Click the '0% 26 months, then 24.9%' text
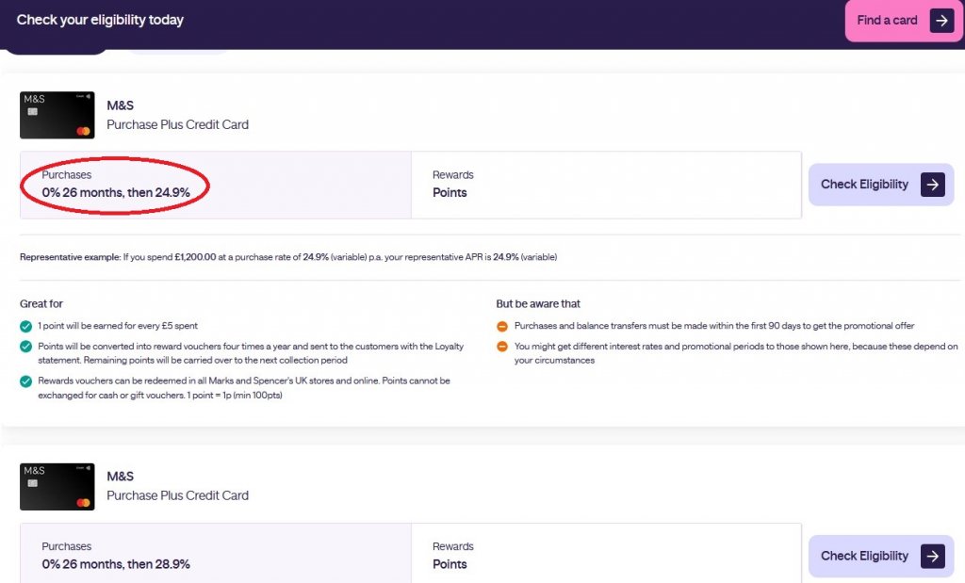This screenshot has width=965, height=583. point(116,192)
